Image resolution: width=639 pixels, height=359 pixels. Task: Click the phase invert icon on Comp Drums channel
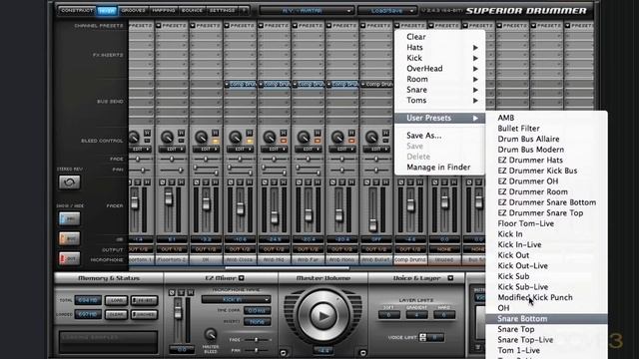click(x=401, y=181)
